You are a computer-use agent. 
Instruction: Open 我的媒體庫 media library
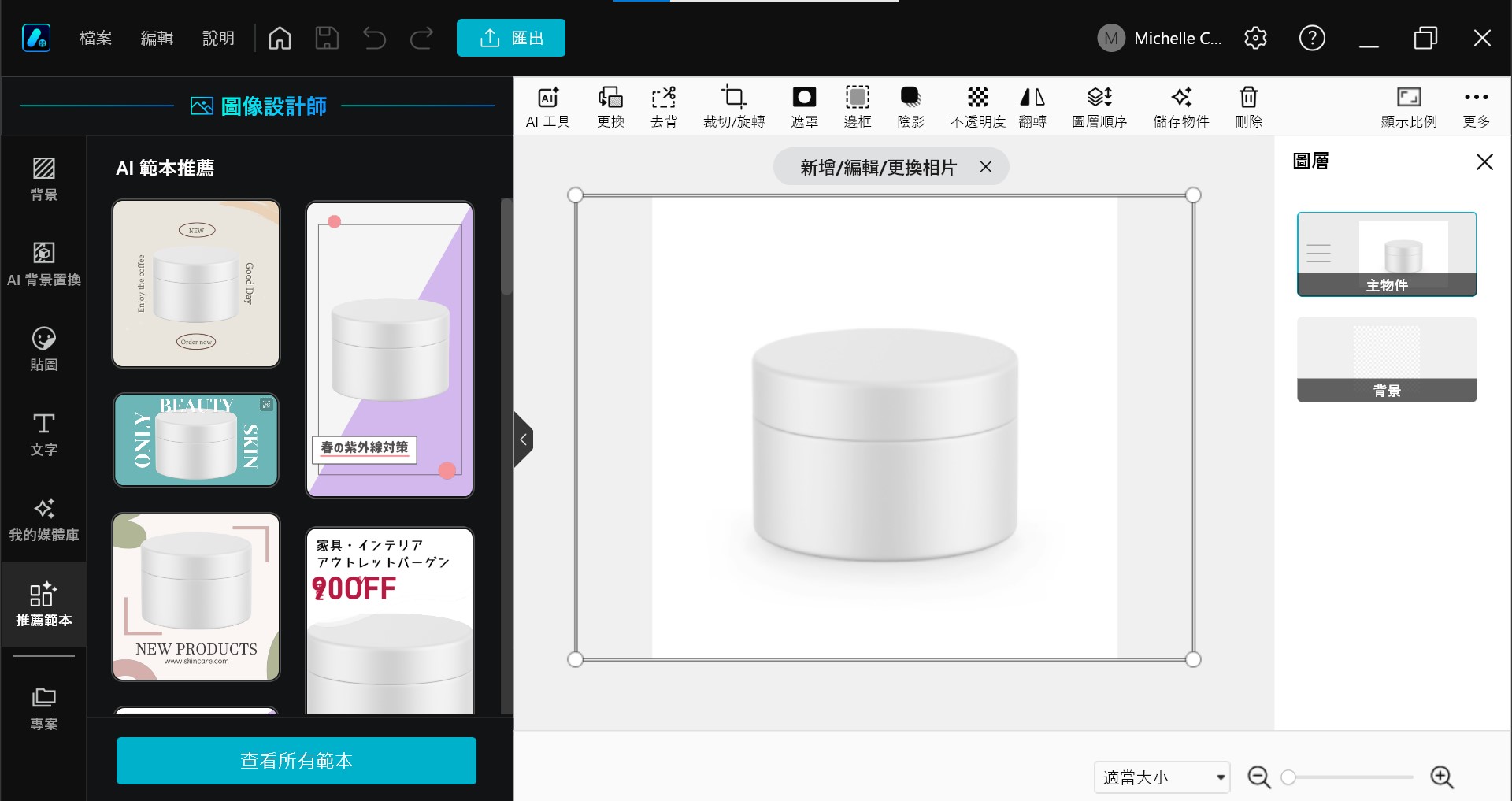pos(44,519)
